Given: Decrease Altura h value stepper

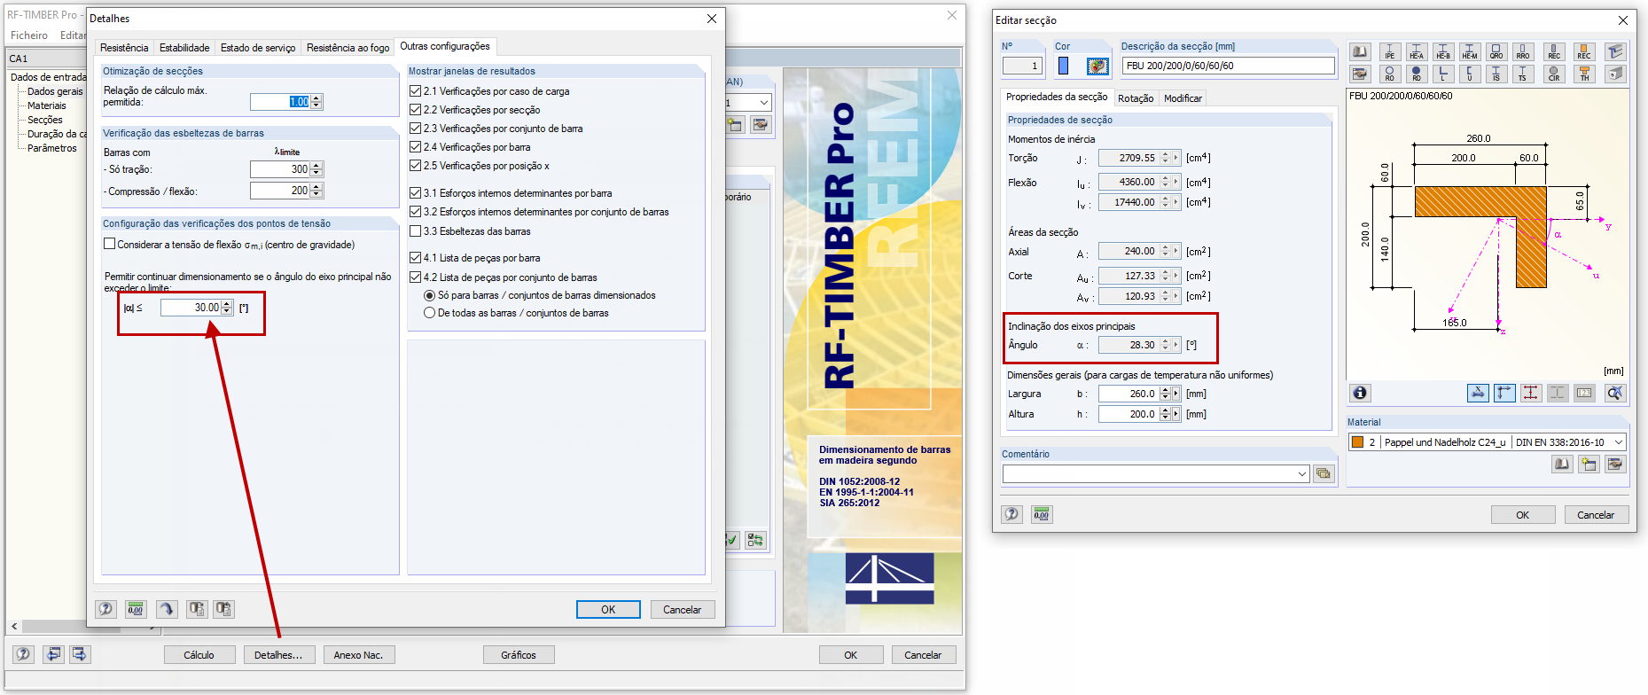Looking at the screenshot, I should tap(1165, 418).
